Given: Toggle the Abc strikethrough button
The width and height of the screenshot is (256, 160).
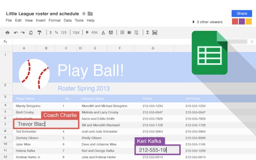Looking at the screenshot, I should (x=95, y=32).
